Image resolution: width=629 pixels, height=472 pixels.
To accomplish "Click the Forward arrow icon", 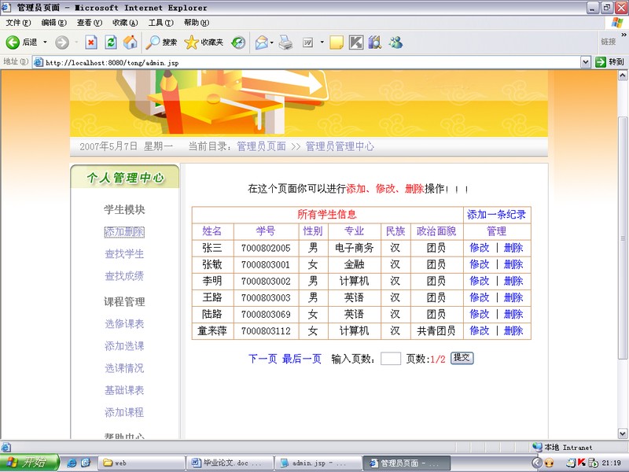I will (62, 42).
